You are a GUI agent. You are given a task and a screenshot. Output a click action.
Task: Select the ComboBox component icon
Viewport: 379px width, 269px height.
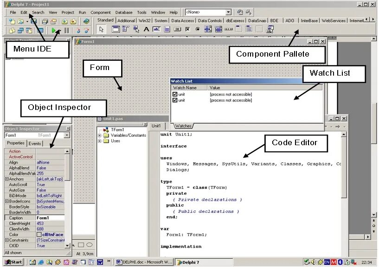pyautogui.click(x=218, y=29)
